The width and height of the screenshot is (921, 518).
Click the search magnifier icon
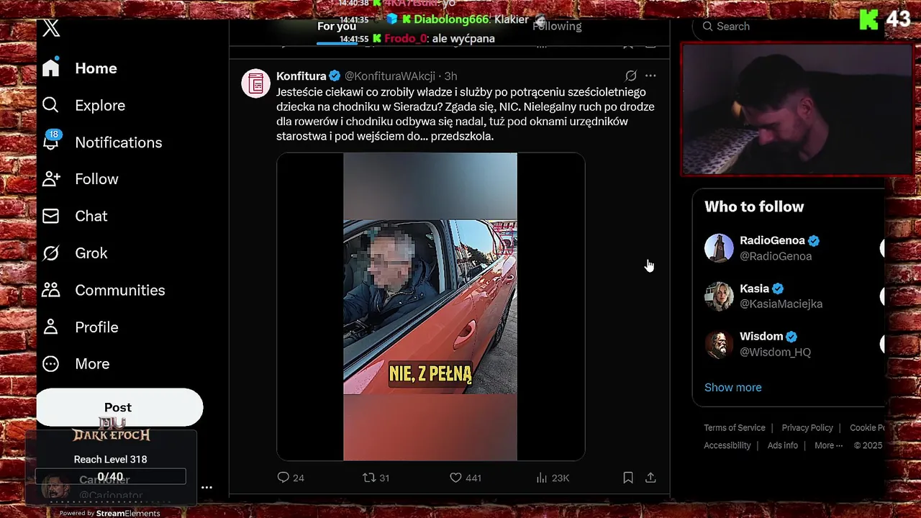tap(708, 27)
